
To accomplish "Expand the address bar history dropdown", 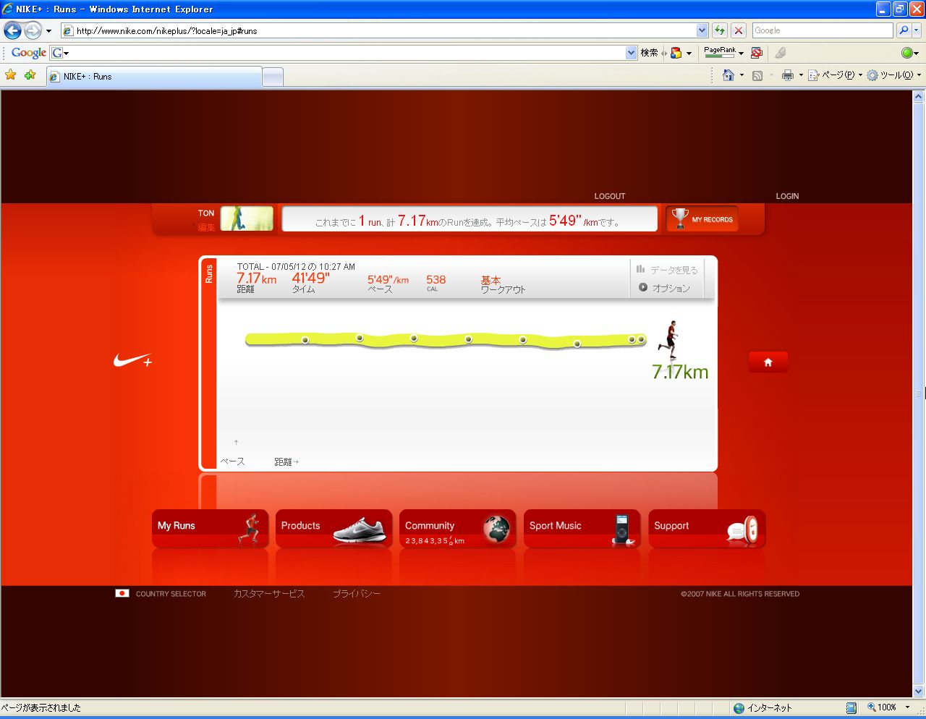I will [x=702, y=30].
